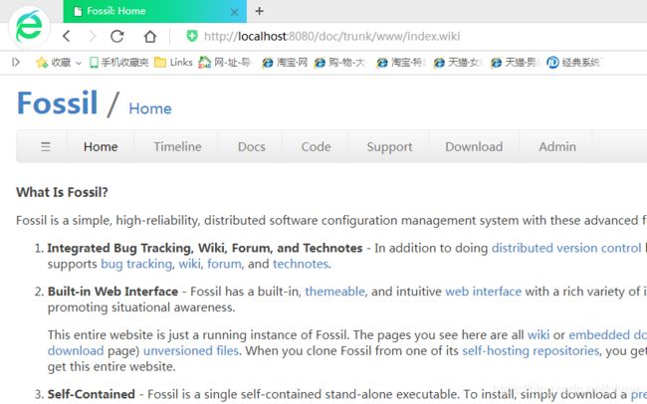Open the 天猫-女 bookmark
Viewport: 647px width, 404px height.
pyautogui.click(x=456, y=63)
